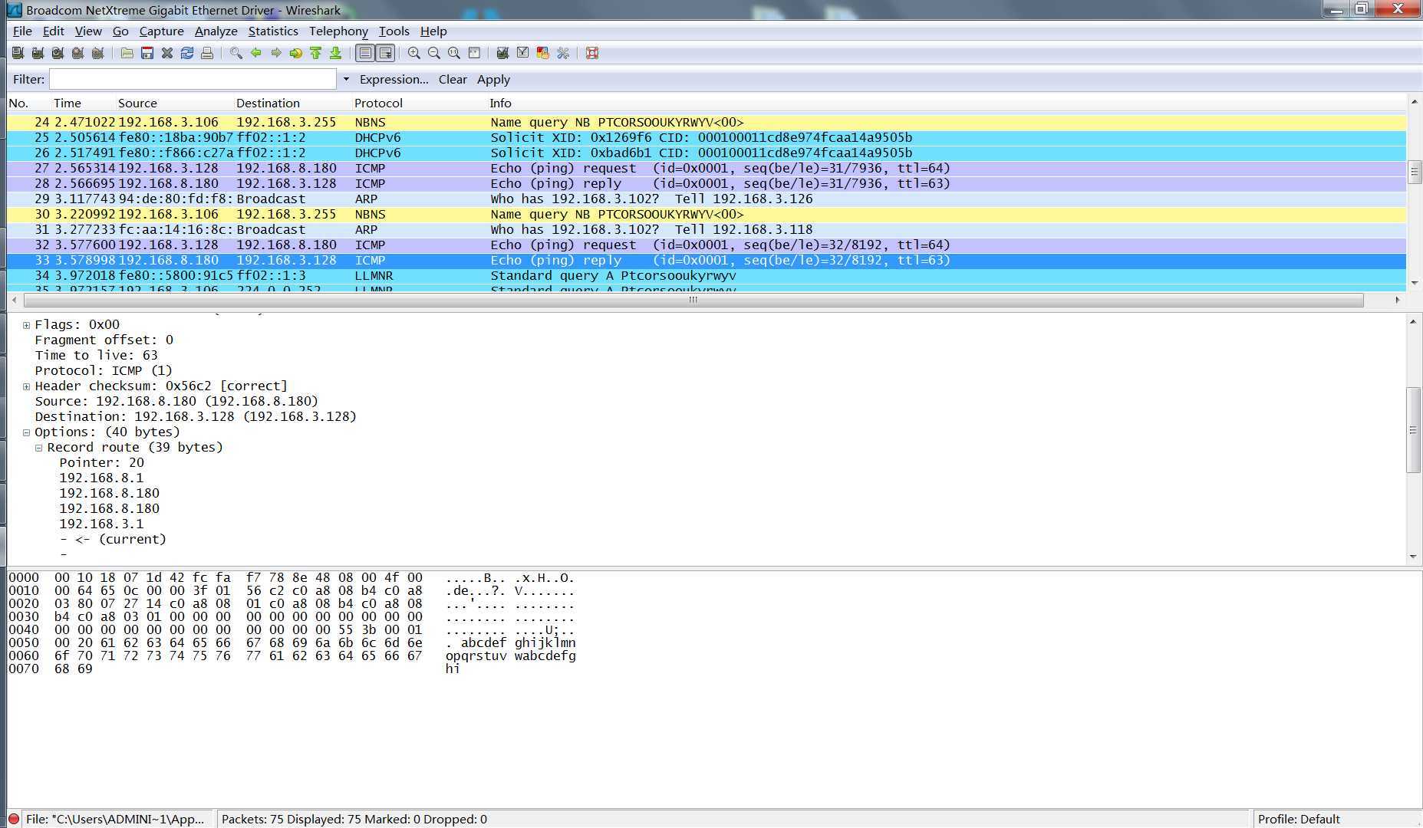Open the Analyze menu
The height and width of the screenshot is (828, 1423).
tap(216, 31)
